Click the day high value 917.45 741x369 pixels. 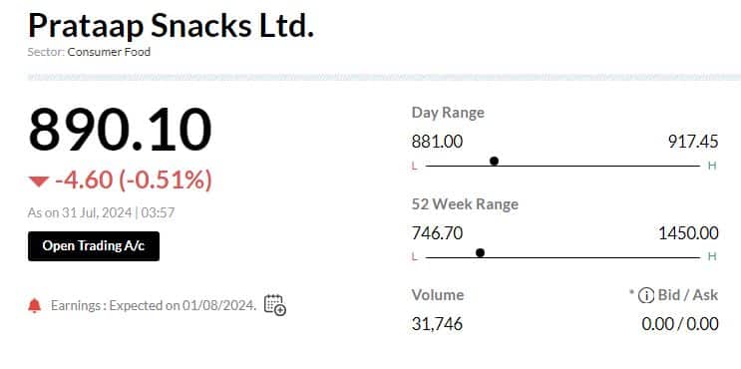pos(693,142)
